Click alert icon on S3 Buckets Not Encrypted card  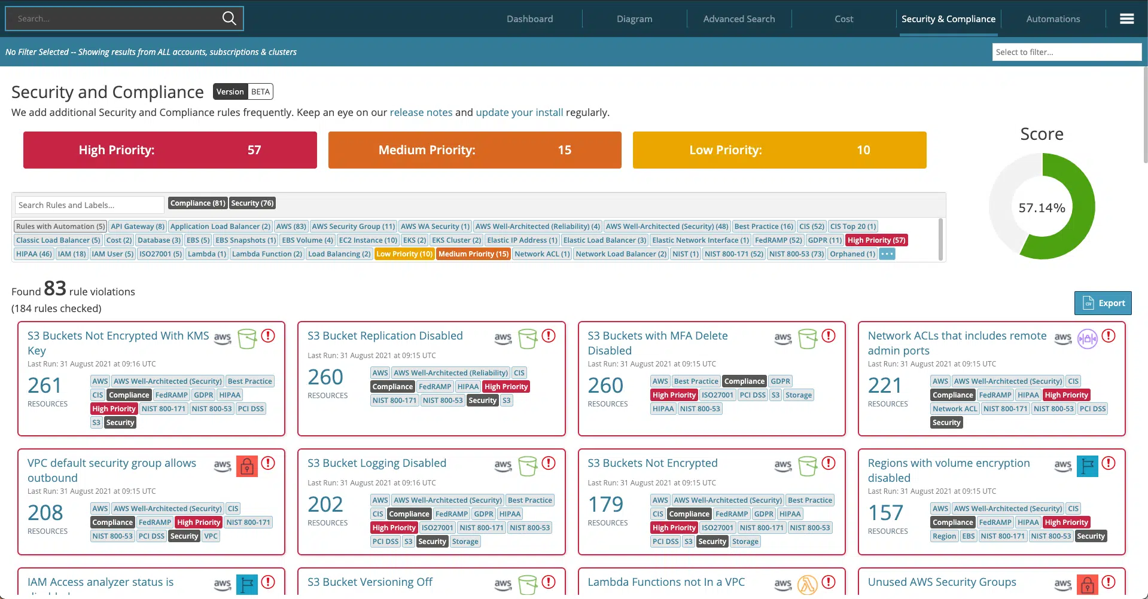coord(829,463)
